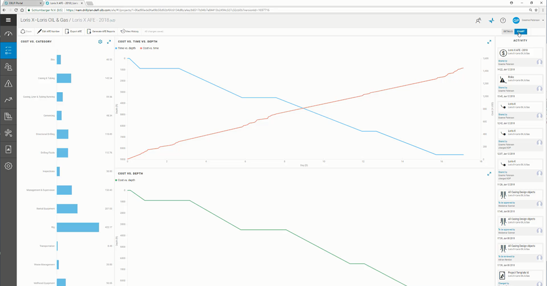The width and height of the screenshot is (547, 286).
Task: Open a new browser tab
Action: [x=90, y=3]
